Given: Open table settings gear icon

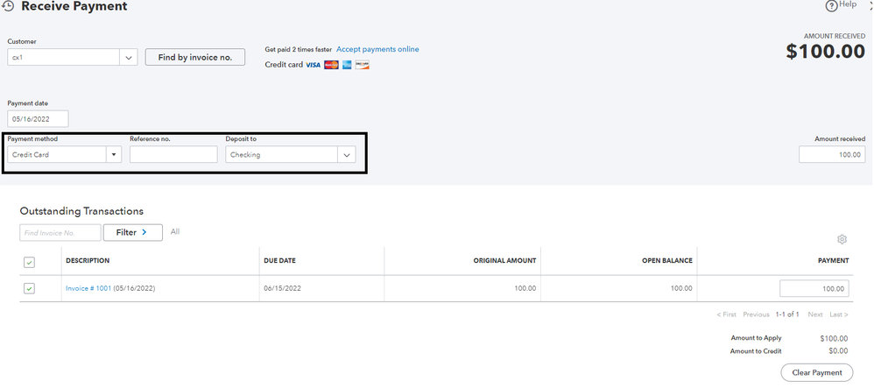Looking at the screenshot, I should click(x=842, y=239).
